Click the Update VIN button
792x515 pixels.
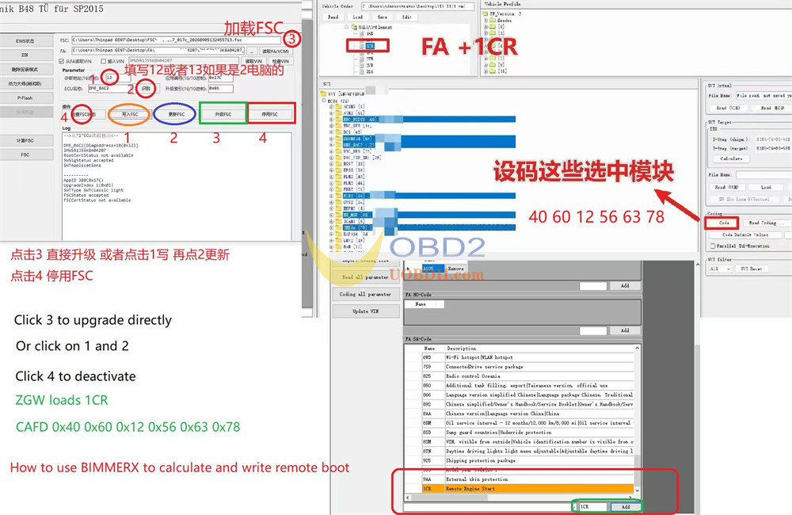click(x=364, y=311)
